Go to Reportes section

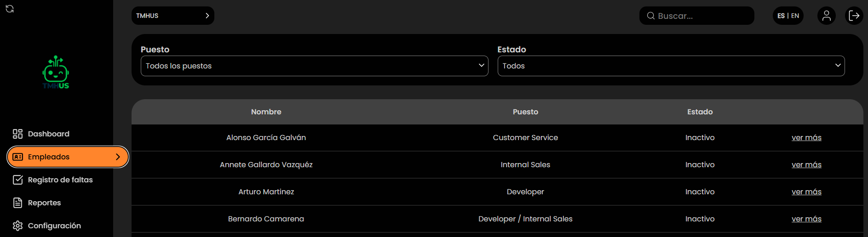[x=44, y=203]
